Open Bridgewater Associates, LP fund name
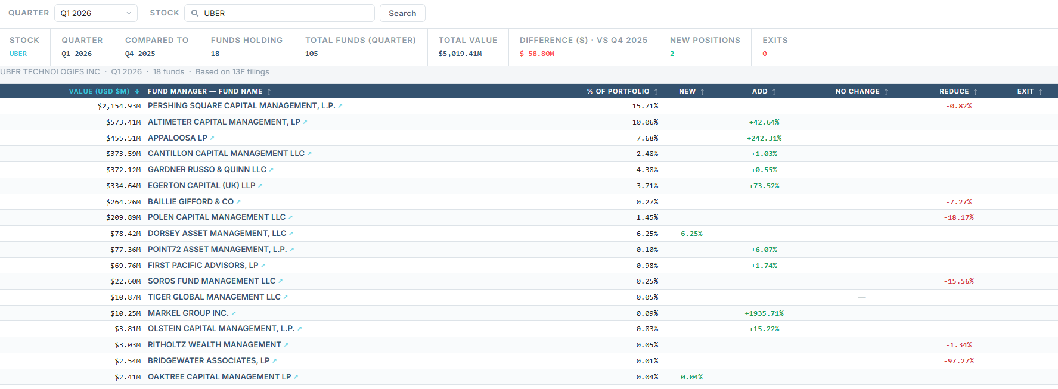This screenshot has width=1058, height=389. tap(209, 361)
